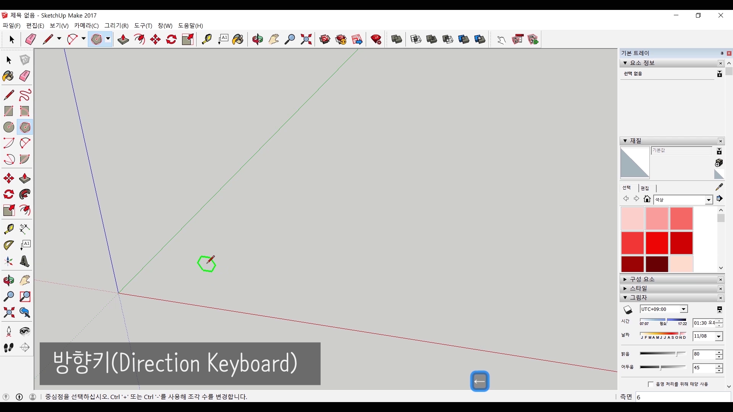The image size is (733, 412).
Task: Open the 그리기(R) menu
Action: click(116, 26)
